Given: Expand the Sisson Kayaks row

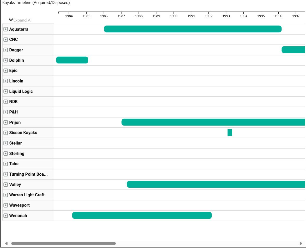Looking at the screenshot, I should 6,133.
